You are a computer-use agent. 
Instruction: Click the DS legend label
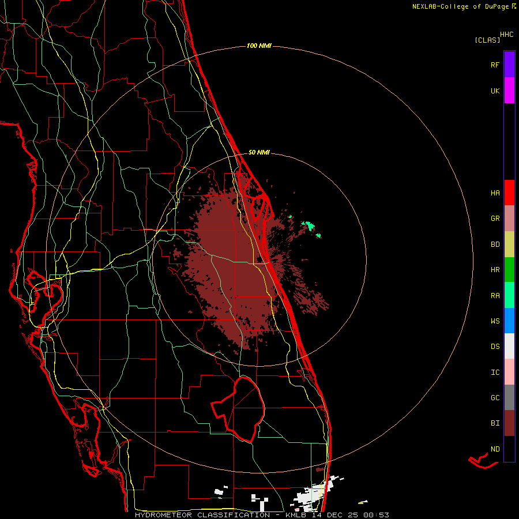click(x=495, y=347)
